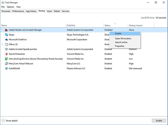Click the Microsoft OneDrive cloud icon
Screen dimensions: 168x125
coord(6,39)
